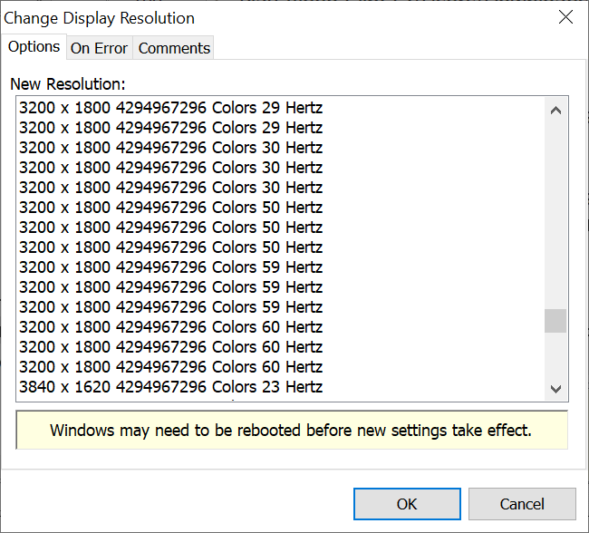Choose the first 3200 x 1800 60 Hertz entry
Image resolution: width=589 pixels, height=533 pixels.
click(170, 327)
